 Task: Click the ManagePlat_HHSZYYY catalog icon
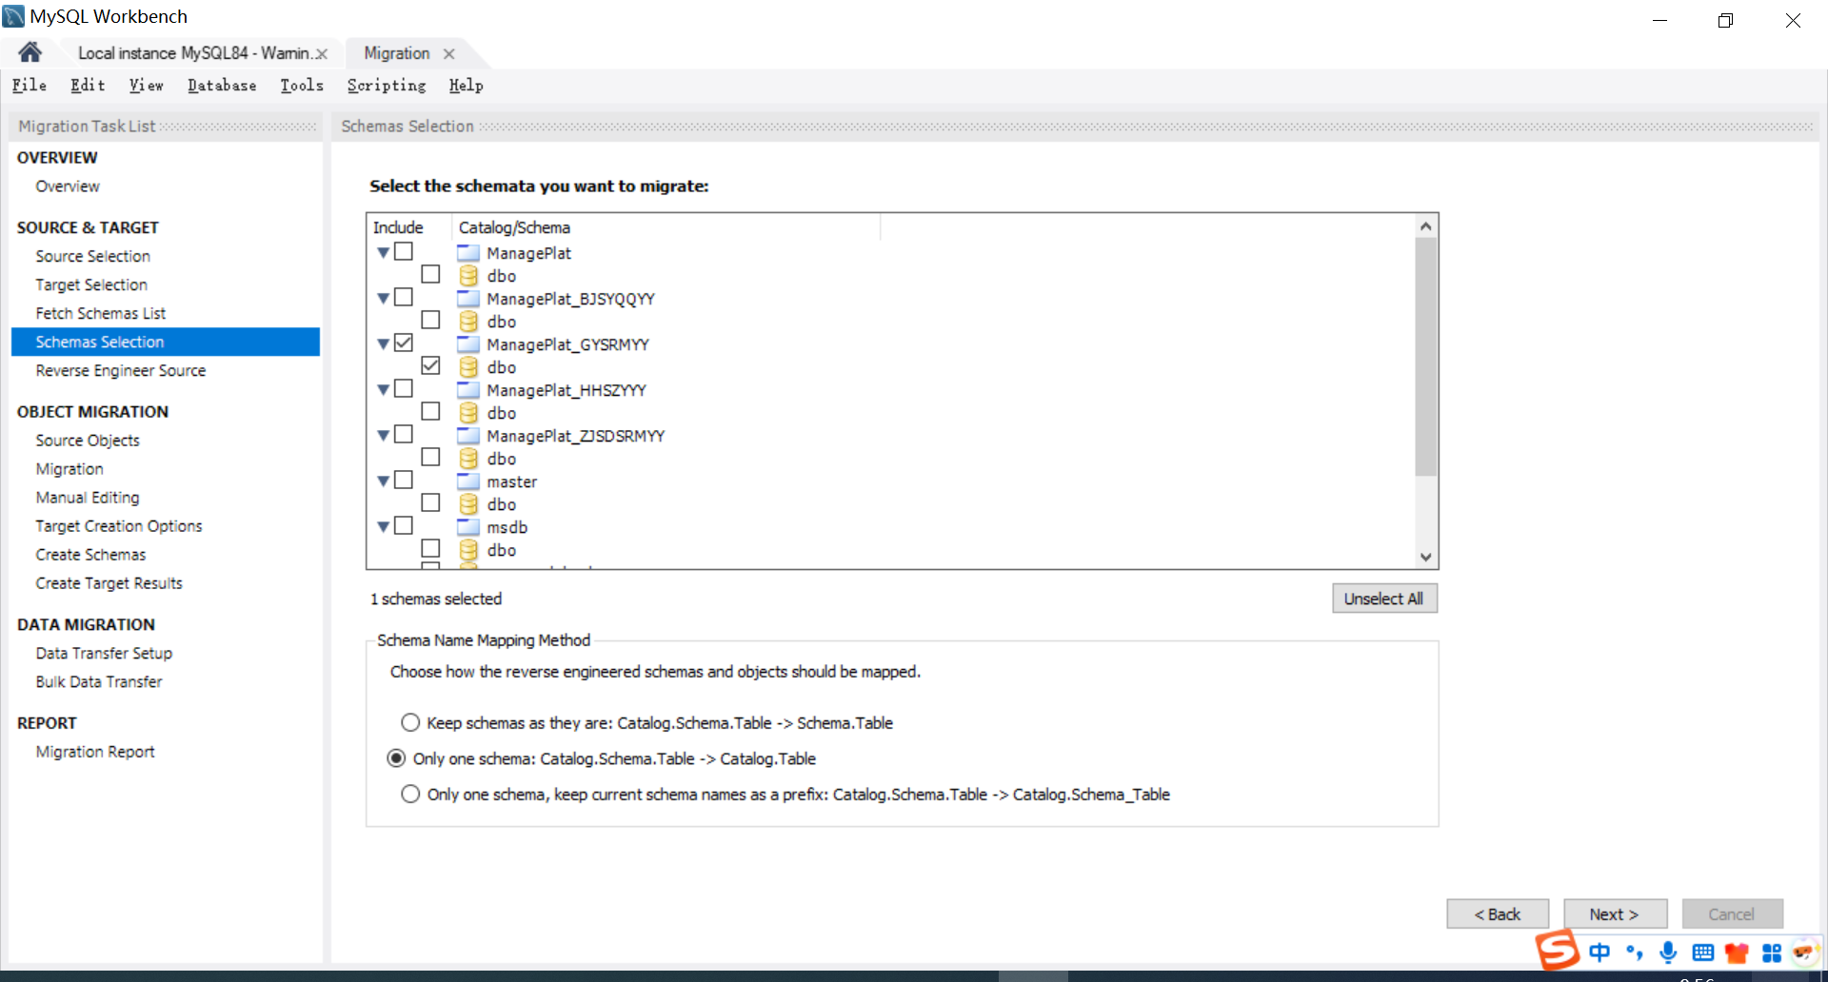[467, 389]
